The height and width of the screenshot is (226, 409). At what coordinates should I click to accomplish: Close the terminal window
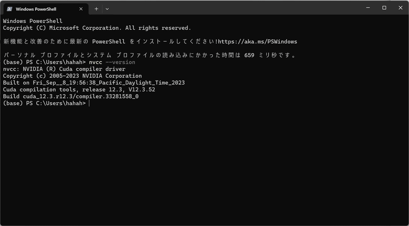click(x=401, y=8)
